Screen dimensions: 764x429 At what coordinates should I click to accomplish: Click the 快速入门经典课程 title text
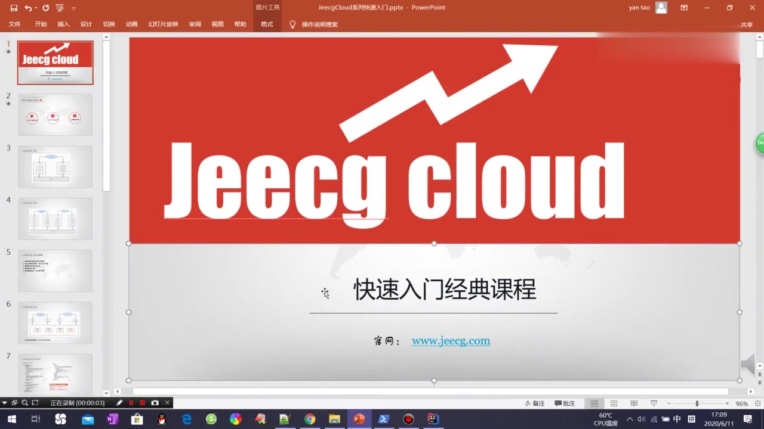[x=445, y=290]
